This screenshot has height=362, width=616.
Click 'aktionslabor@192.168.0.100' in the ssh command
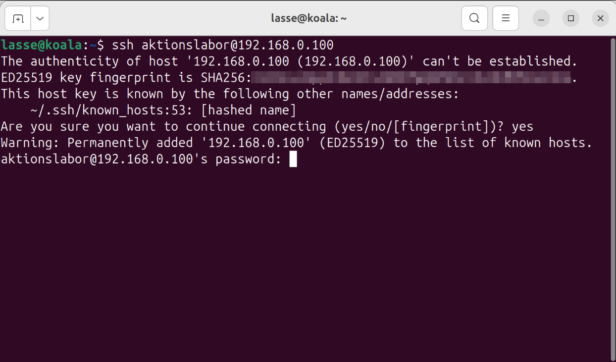tap(238, 45)
